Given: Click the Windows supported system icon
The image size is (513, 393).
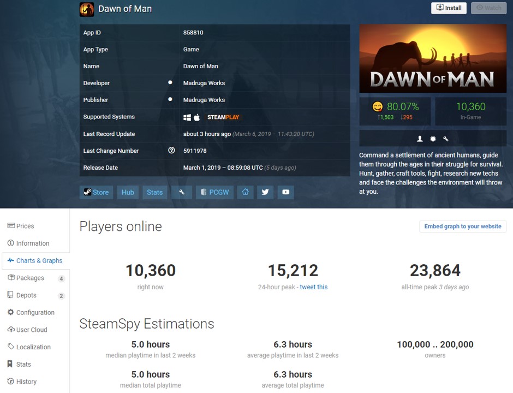Looking at the screenshot, I should 187,117.
